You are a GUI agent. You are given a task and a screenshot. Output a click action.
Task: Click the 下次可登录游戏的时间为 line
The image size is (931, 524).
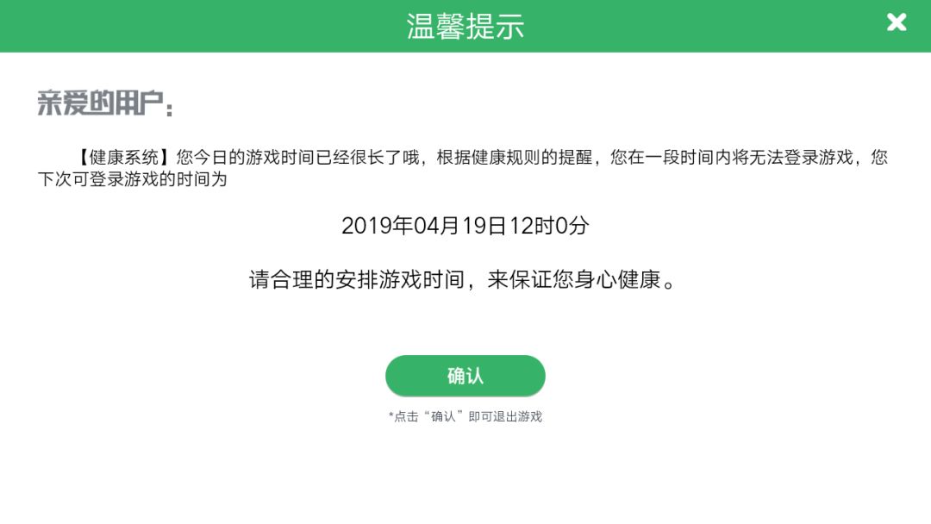pyautogui.click(x=133, y=179)
